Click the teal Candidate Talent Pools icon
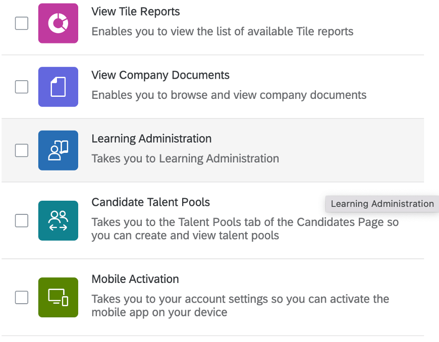 [58, 220]
